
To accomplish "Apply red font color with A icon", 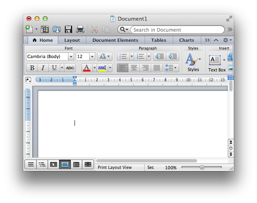I will click(x=87, y=68).
